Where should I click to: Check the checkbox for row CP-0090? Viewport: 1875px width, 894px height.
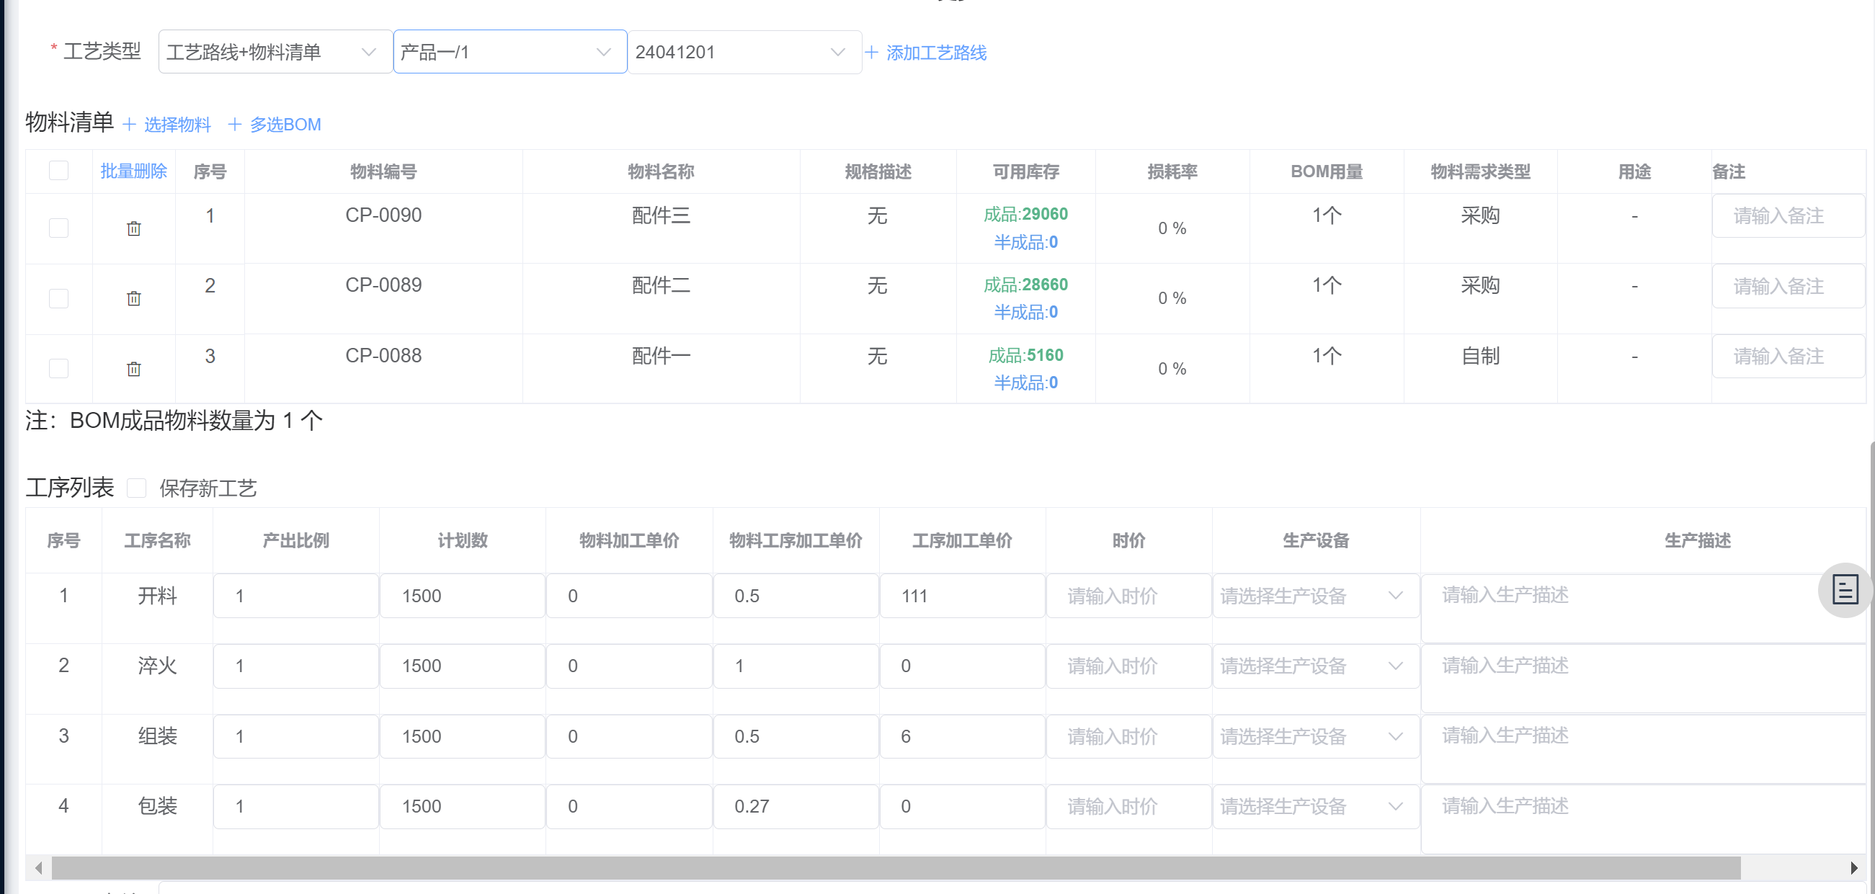click(x=59, y=228)
